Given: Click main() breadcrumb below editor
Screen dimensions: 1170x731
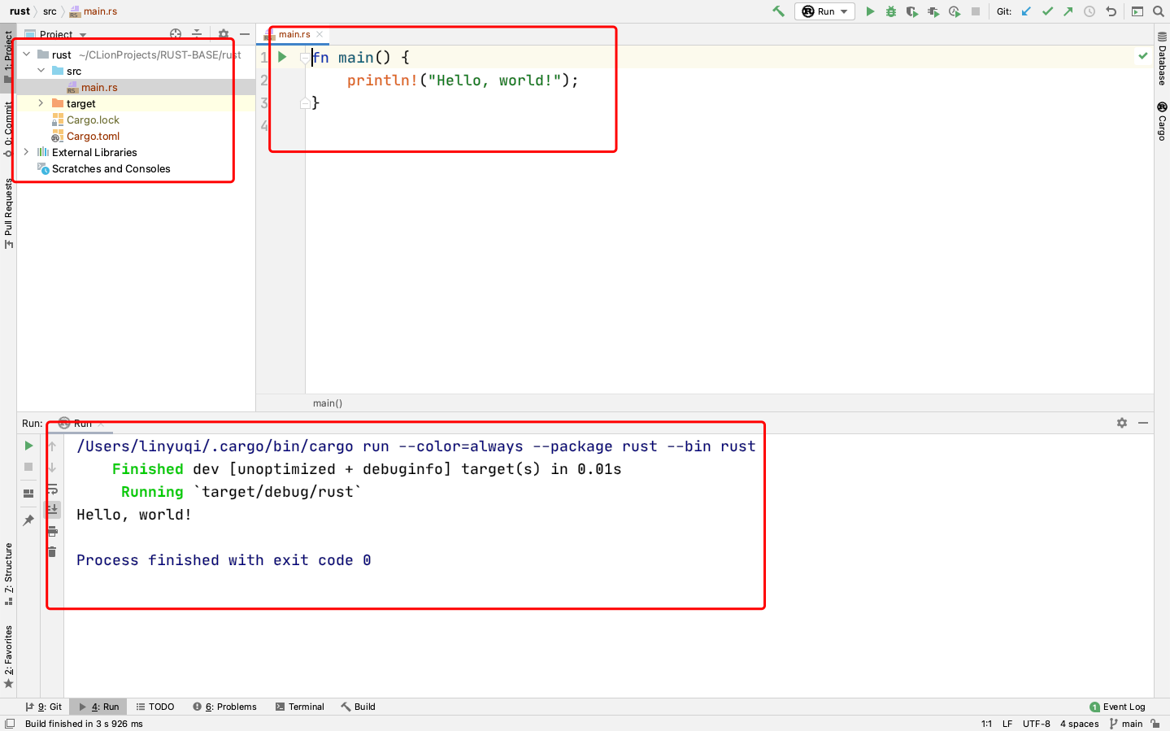Looking at the screenshot, I should coord(328,403).
